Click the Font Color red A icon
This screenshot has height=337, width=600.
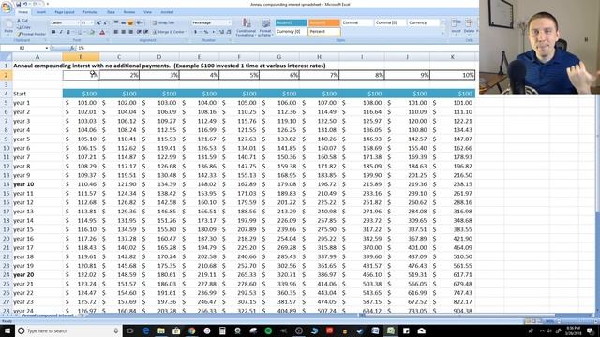102,32
